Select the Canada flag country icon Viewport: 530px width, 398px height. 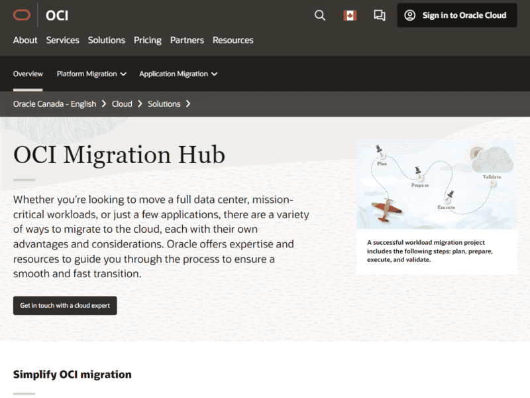pyautogui.click(x=350, y=15)
